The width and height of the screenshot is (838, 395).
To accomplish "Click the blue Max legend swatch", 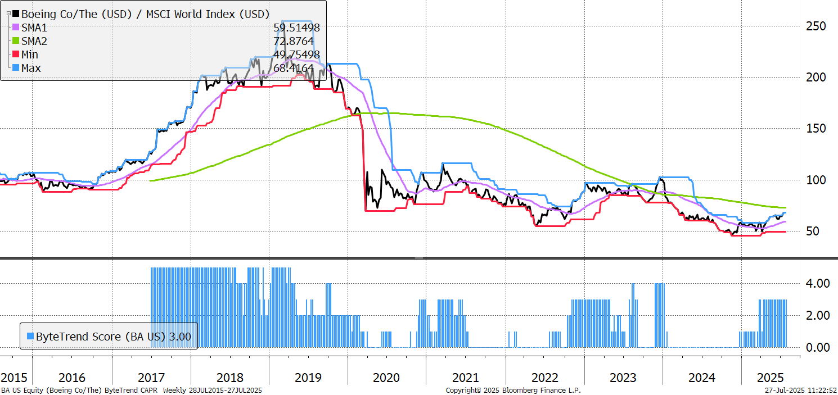I will [x=15, y=68].
